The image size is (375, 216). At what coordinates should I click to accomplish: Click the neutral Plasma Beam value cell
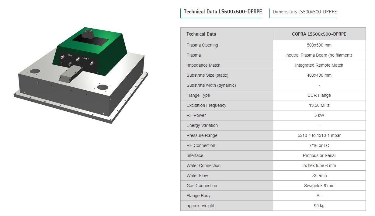(x=319, y=55)
